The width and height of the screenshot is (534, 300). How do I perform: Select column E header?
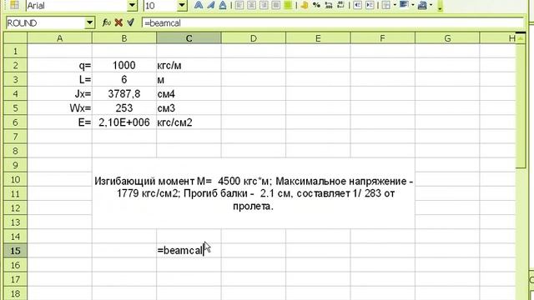click(318, 38)
